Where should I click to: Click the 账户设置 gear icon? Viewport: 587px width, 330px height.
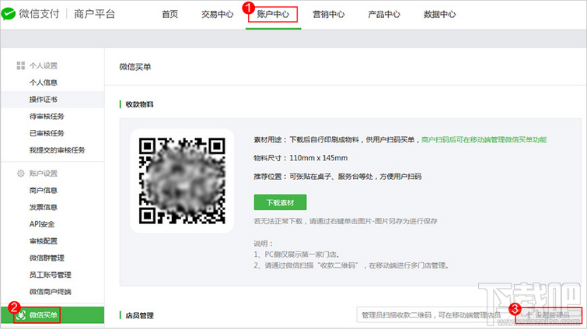20,174
